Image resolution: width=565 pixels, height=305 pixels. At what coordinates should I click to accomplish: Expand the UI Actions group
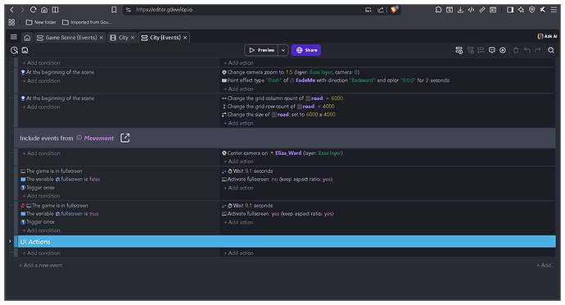click(10, 241)
